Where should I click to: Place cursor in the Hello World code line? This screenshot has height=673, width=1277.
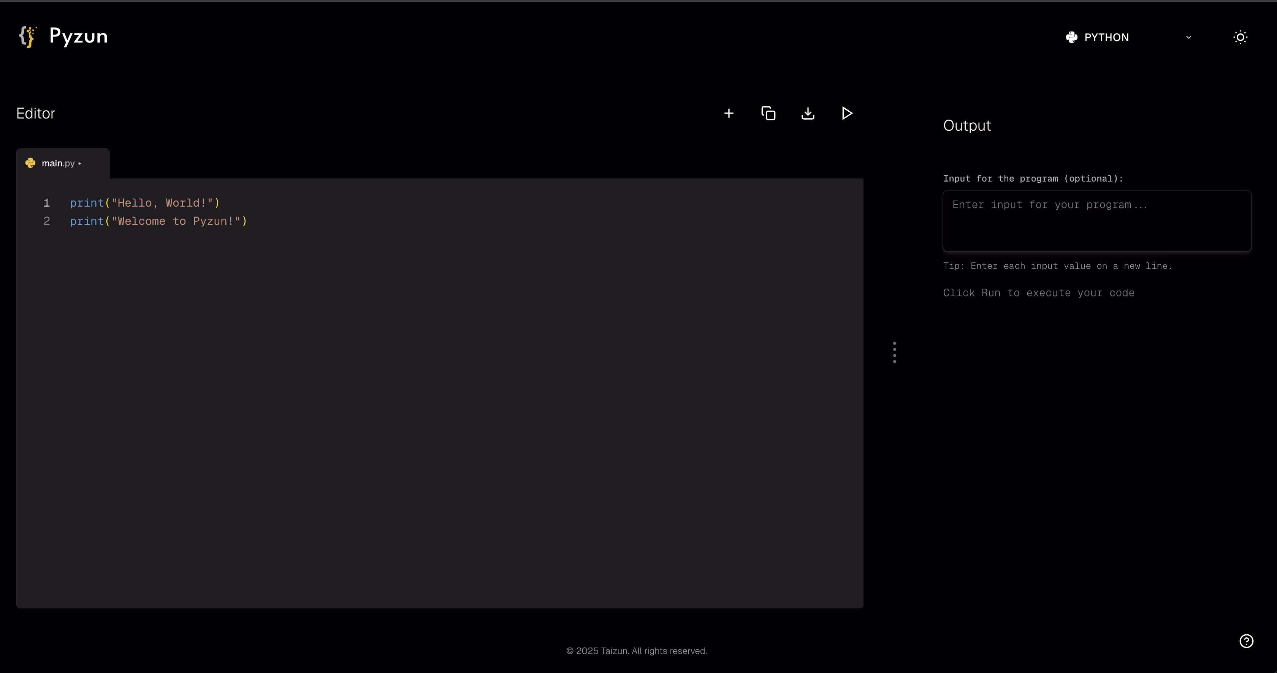[x=145, y=203]
